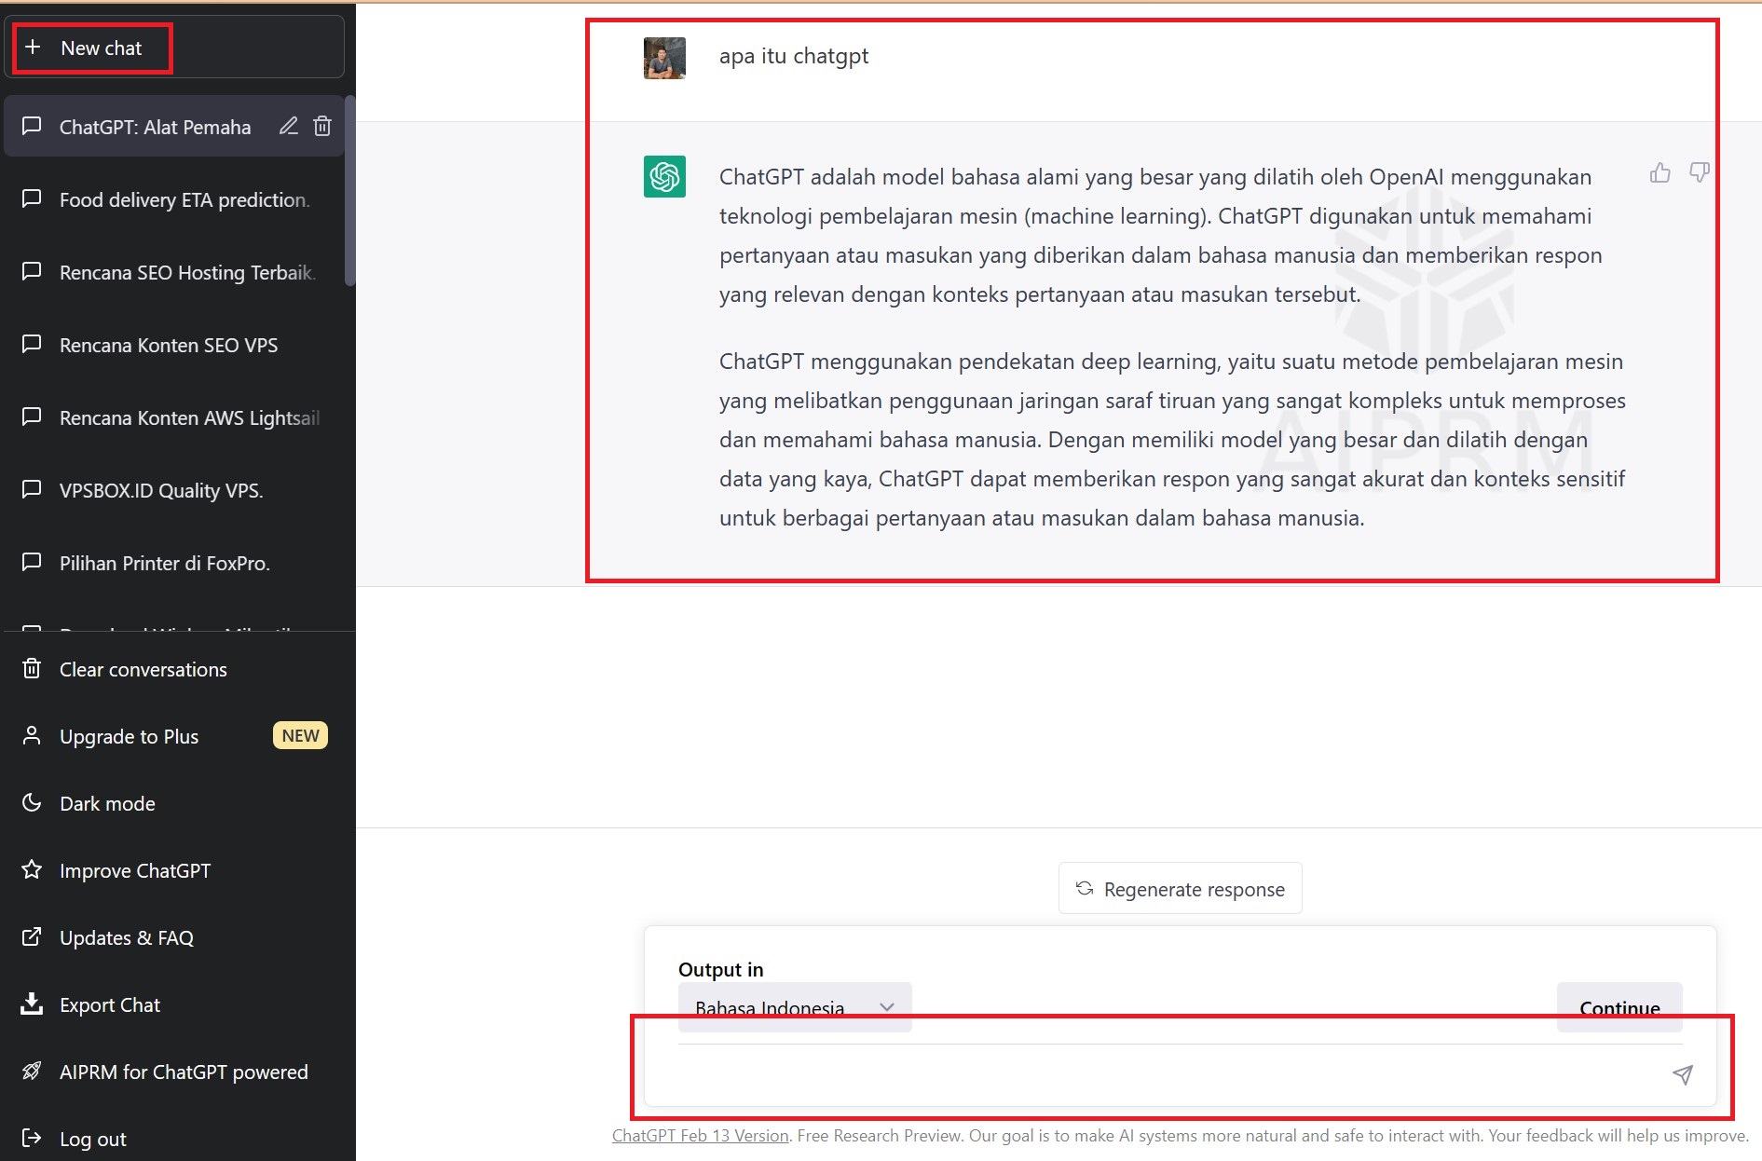The image size is (1762, 1161).
Task: Click the chat bubble icon beside 'Food delivery ETA prediction'
Action: (x=32, y=198)
